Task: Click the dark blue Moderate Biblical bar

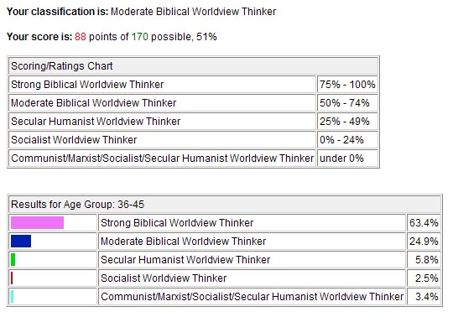Action: pyautogui.click(x=21, y=241)
